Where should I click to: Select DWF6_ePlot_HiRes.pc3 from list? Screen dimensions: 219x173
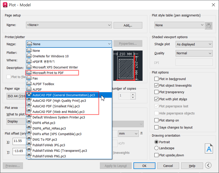click(69, 128)
